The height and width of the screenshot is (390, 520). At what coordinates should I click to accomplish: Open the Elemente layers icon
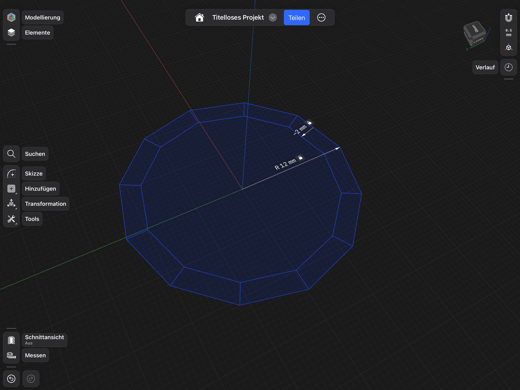pyautogui.click(x=11, y=32)
